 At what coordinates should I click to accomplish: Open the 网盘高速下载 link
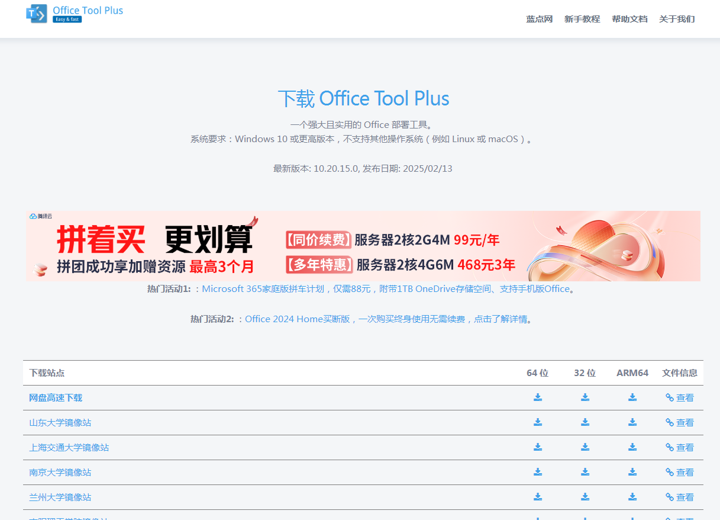56,397
